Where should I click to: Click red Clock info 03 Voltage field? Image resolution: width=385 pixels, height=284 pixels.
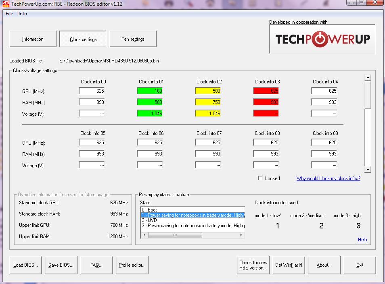(266, 114)
